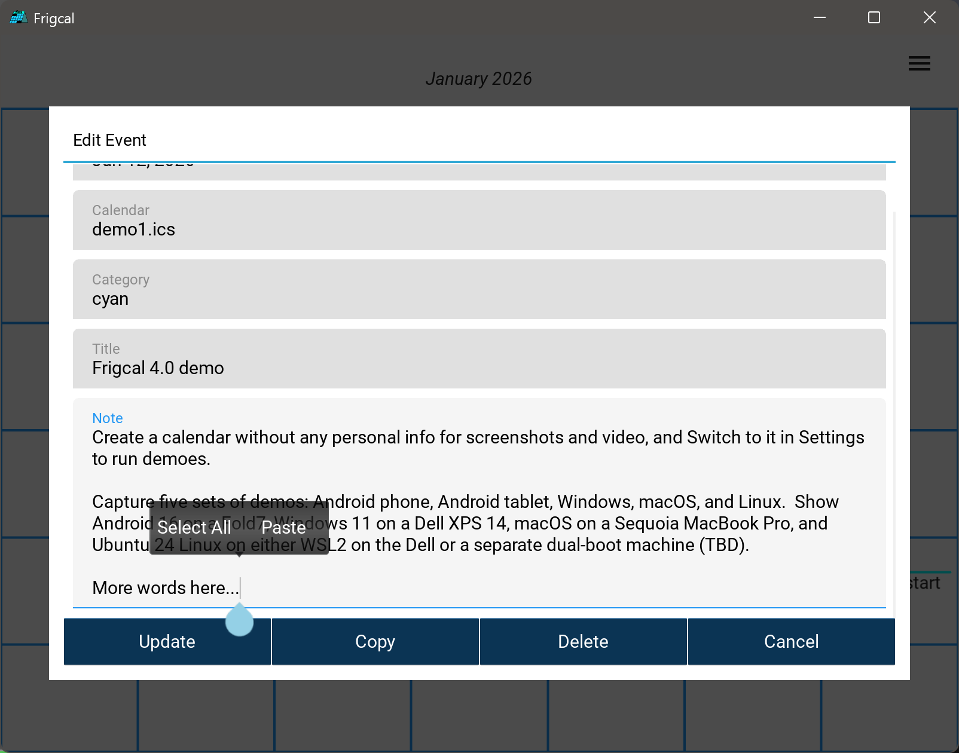
Task: Click the partially hidden date field at top
Action: 479,171
